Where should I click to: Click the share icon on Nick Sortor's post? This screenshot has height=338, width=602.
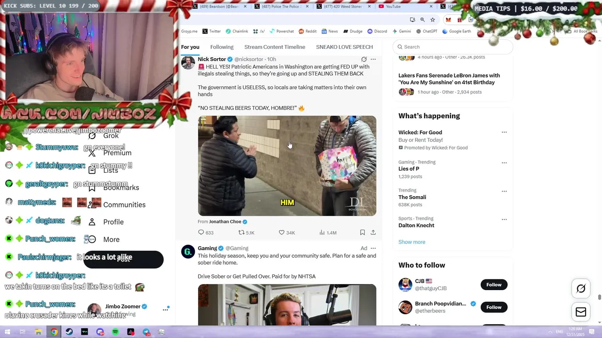pyautogui.click(x=373, y=232)
